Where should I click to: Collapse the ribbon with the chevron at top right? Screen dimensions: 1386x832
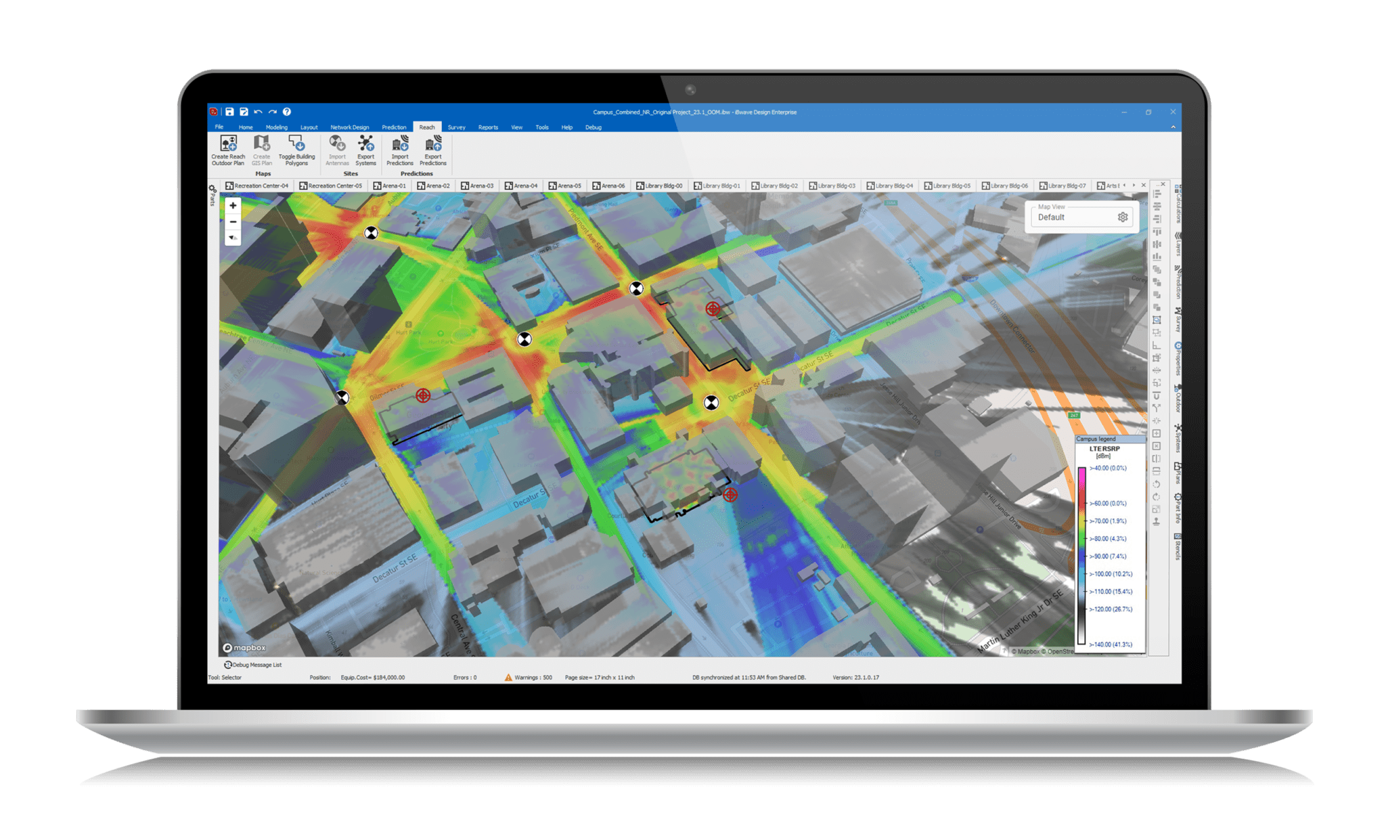(1173, 127)
